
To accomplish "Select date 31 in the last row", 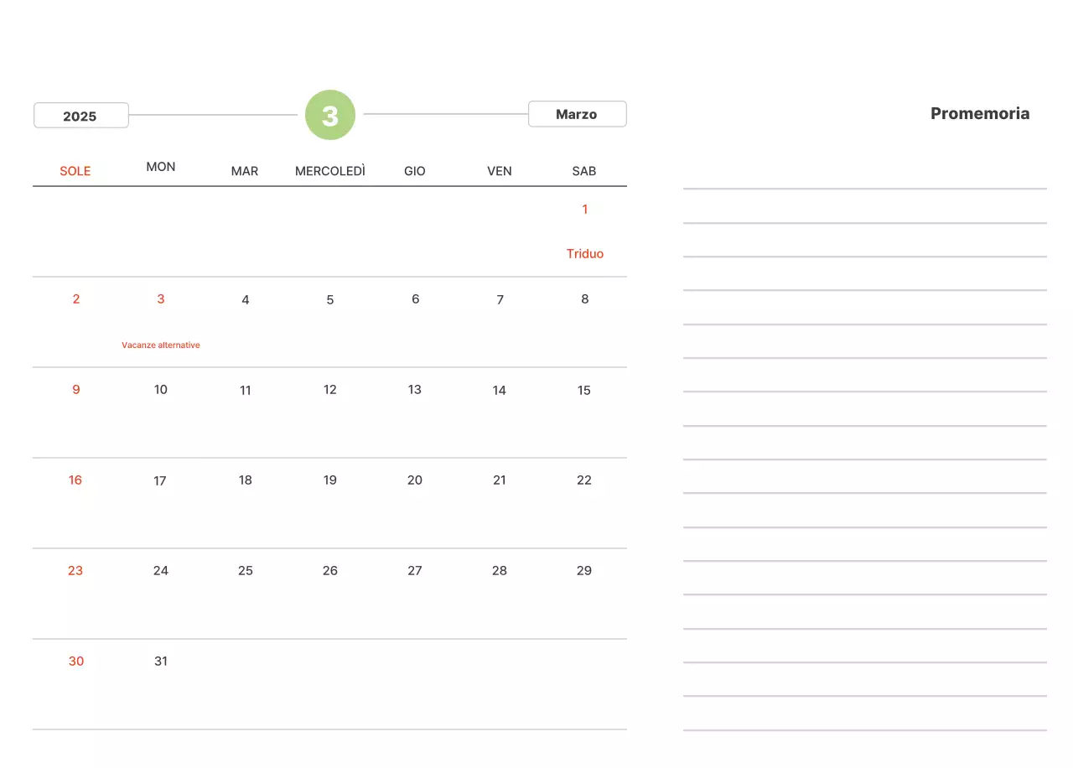I will [x=161, y=662].
